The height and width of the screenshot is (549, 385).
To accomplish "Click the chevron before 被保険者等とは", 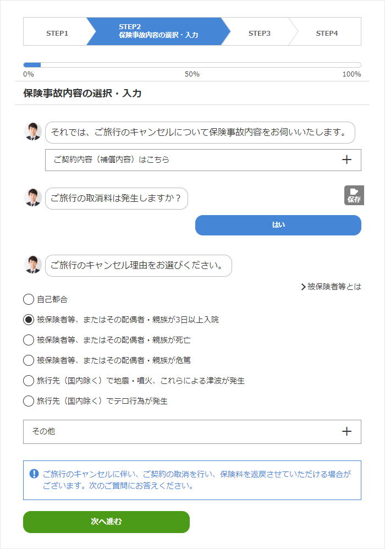I will point(304,287).
